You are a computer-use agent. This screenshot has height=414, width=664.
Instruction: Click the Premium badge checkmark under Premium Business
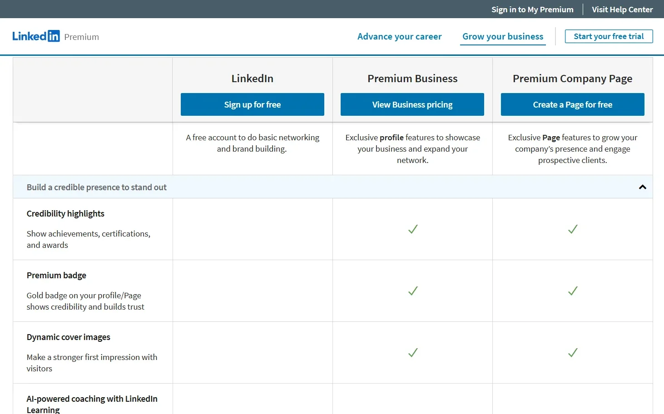click(x=412, y=291)
